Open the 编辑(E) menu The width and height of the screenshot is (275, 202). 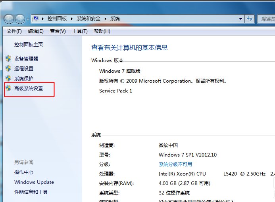36,31
